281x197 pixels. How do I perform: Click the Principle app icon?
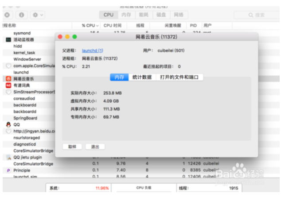tap(8, 170)
